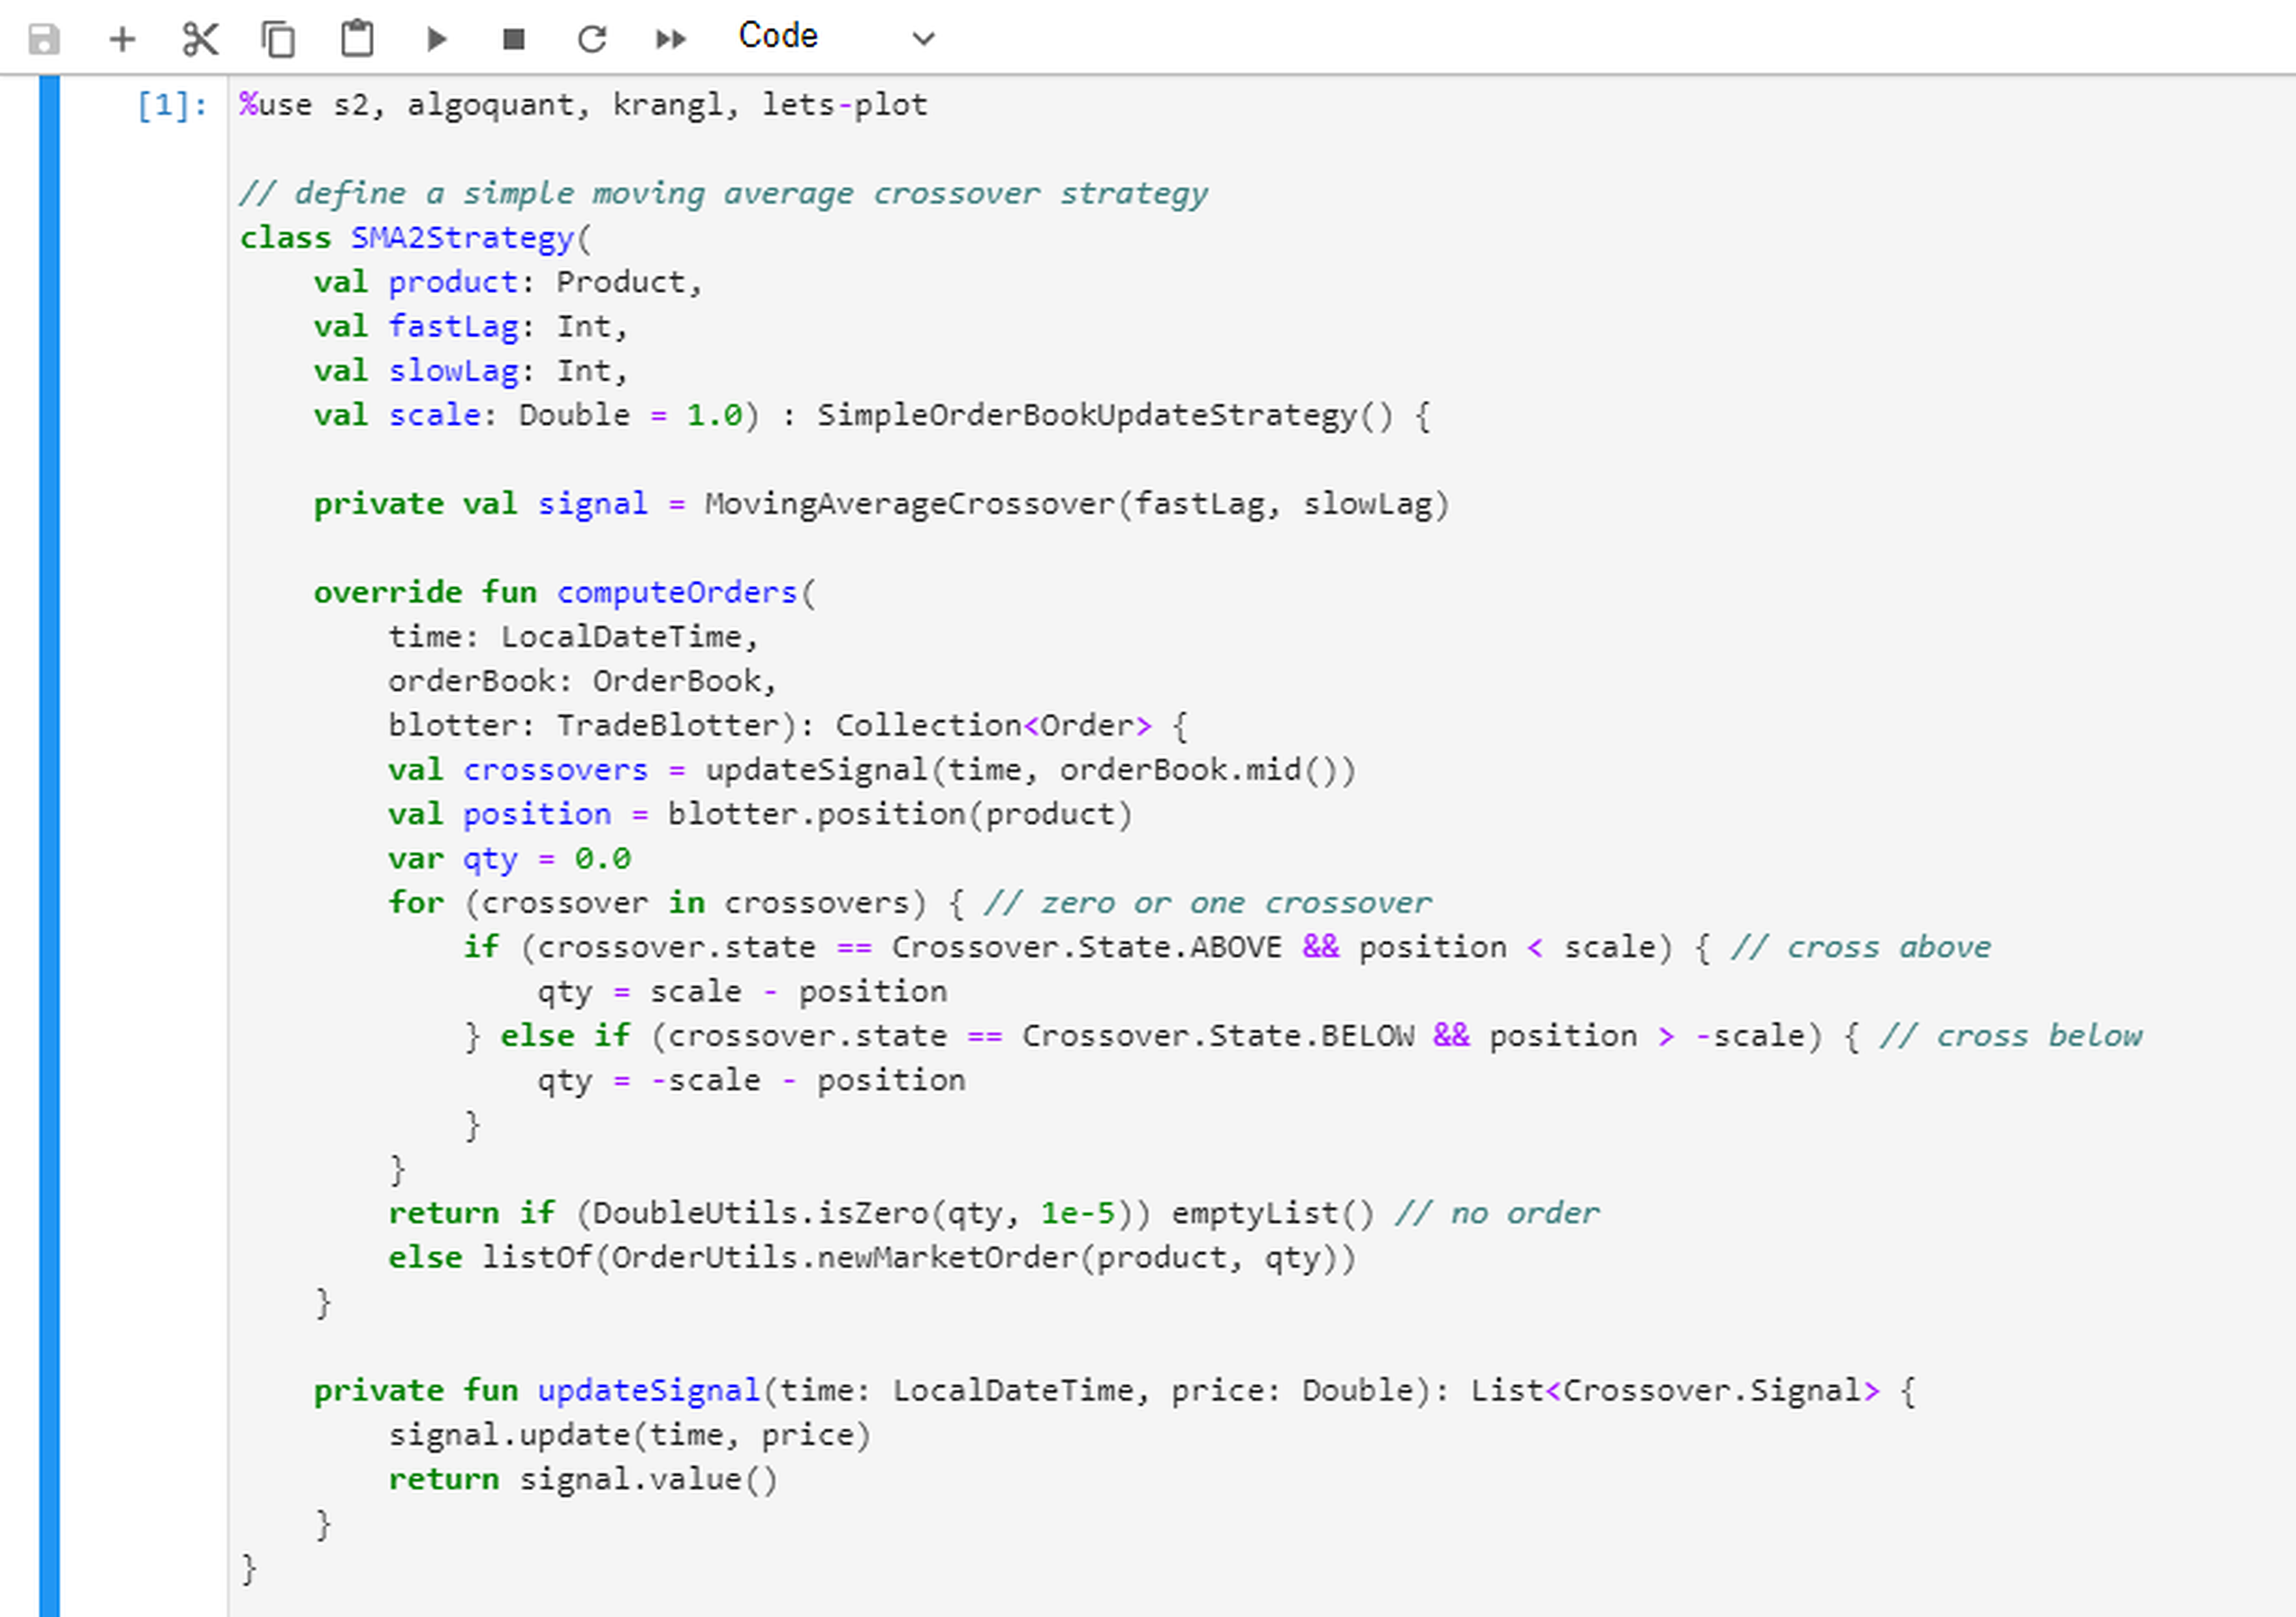Open the Code cell type dropdown

pyautogui.click(x=836, y=37)
